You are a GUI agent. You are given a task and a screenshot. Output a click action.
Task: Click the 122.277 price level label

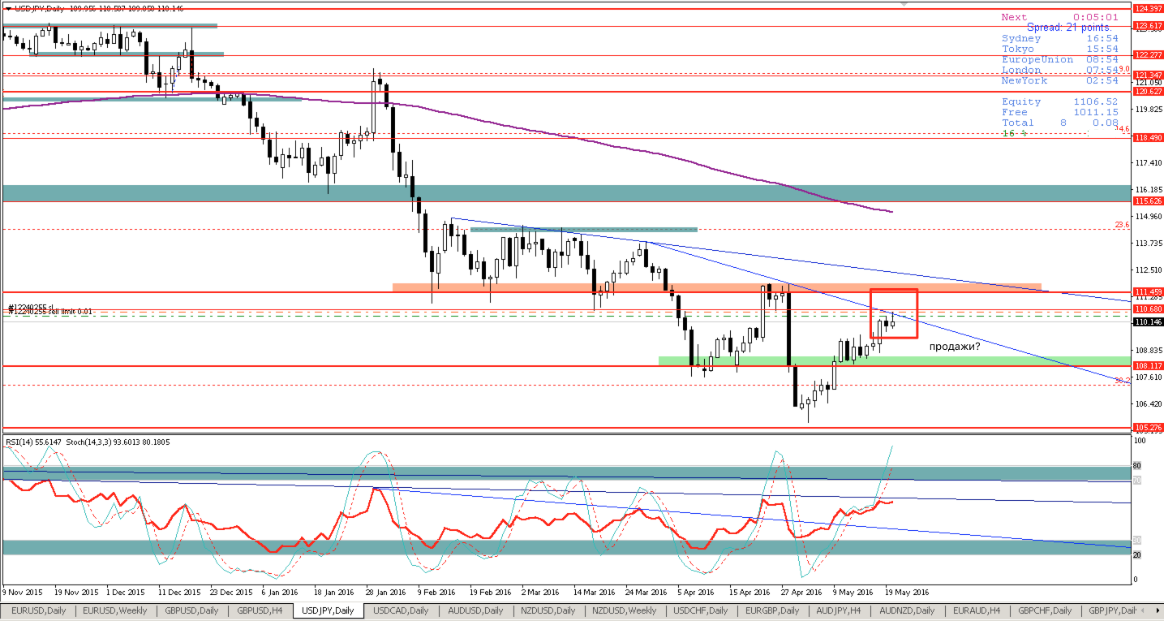tap(1147, 55)
